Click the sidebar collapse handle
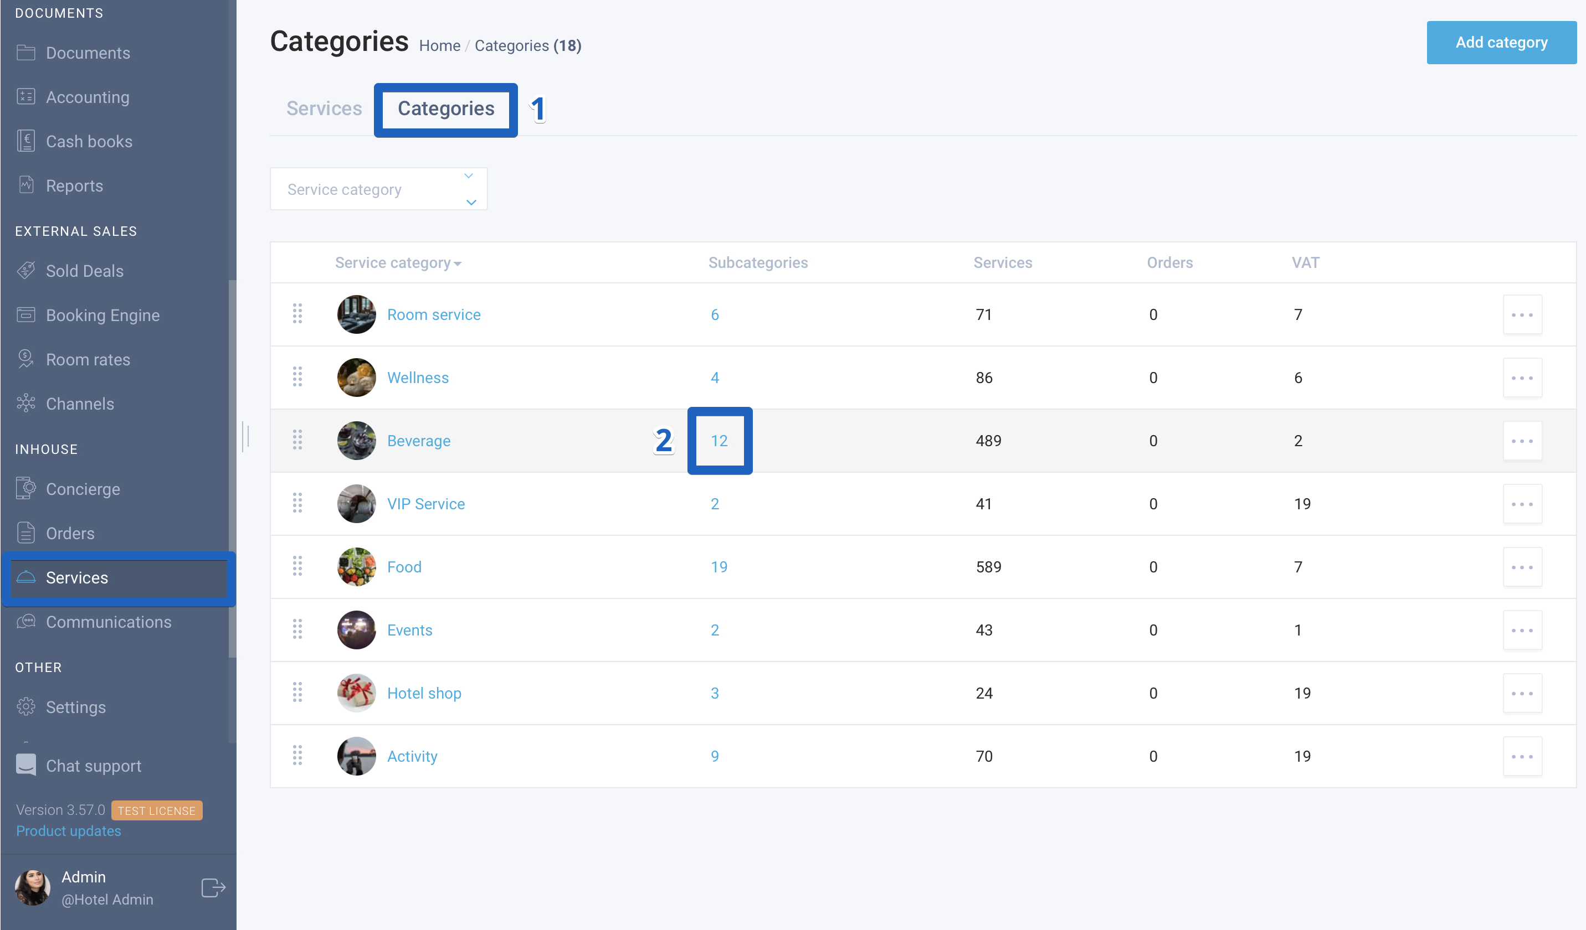The height and width of the screenshot is (930, 1586). [x=245, y=436]
